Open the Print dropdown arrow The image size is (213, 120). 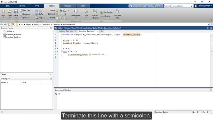pyautogui.click(x=29, y=18)
